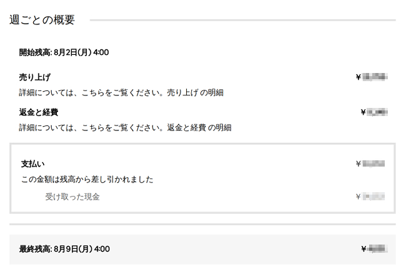The height and width of the screenshot is (272, 406).
Task: Click the blurred 最終残高 amount
Action: tap(377, 249)
